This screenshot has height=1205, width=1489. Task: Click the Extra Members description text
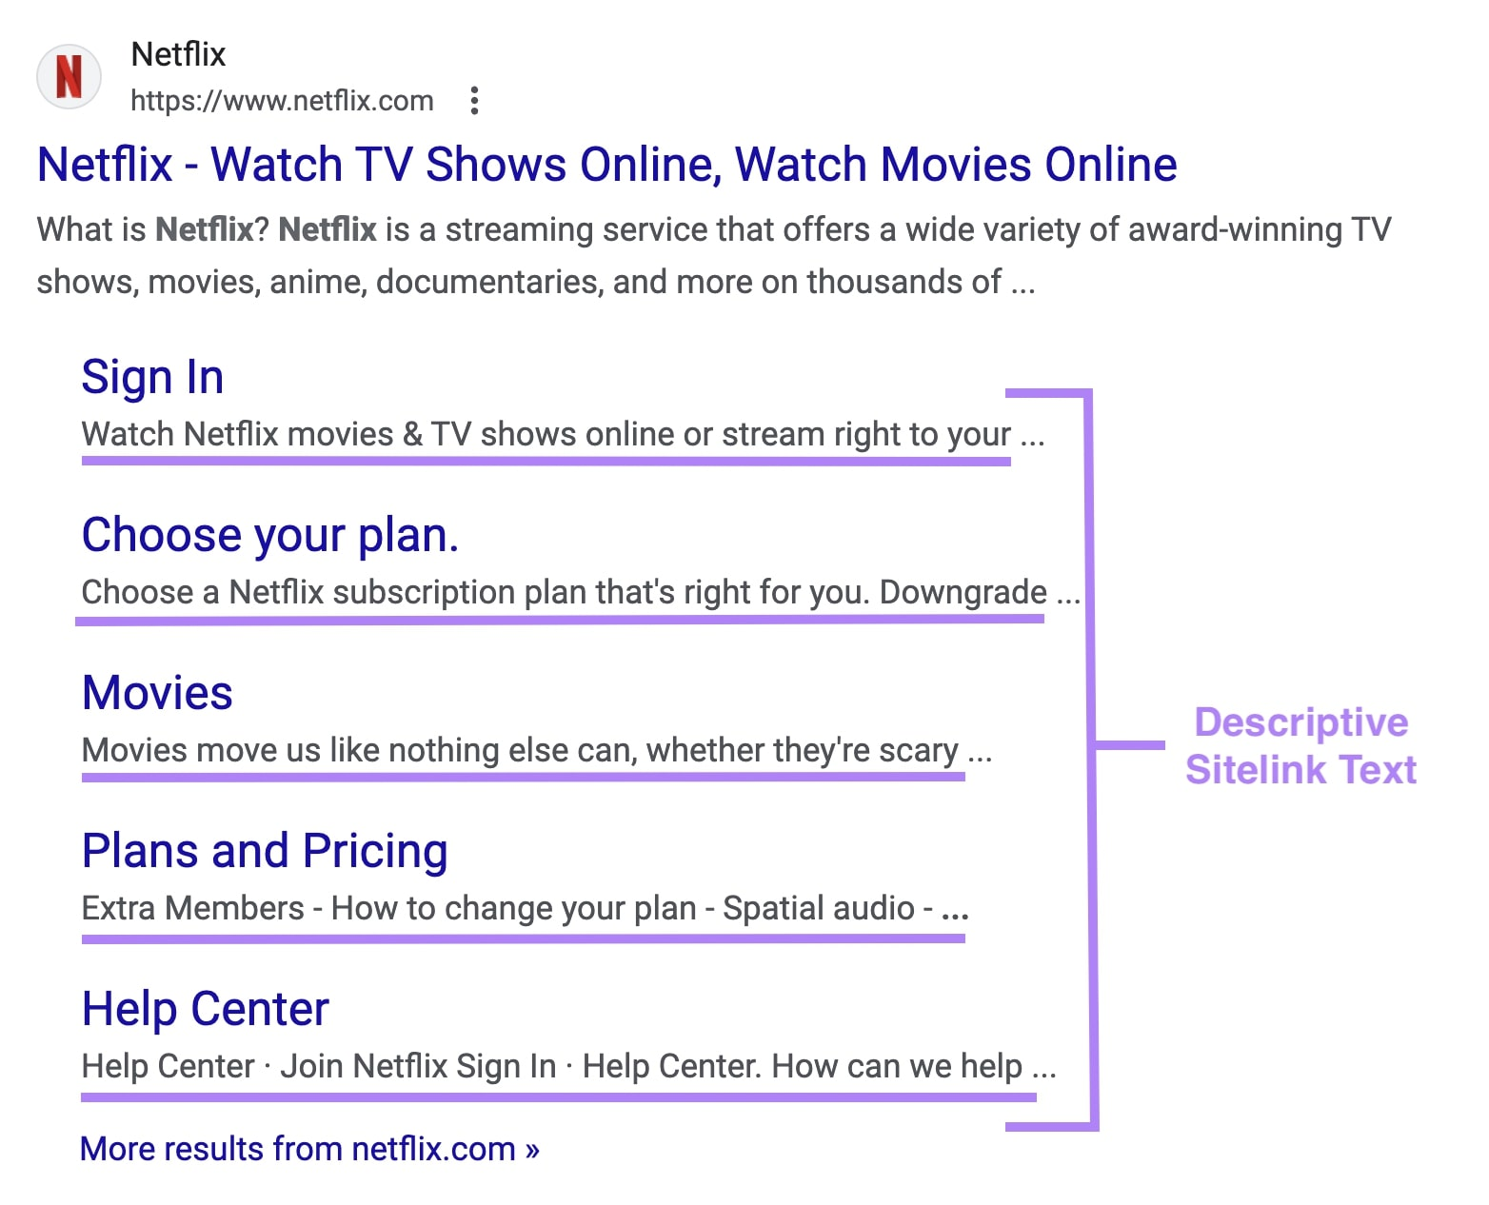click(525, 908)
